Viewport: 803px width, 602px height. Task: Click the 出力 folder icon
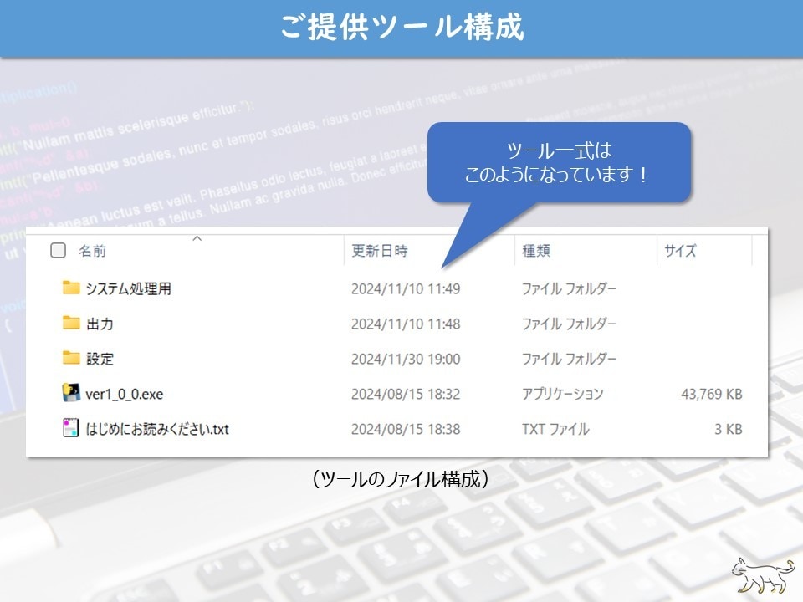click(x=71, y=323)
